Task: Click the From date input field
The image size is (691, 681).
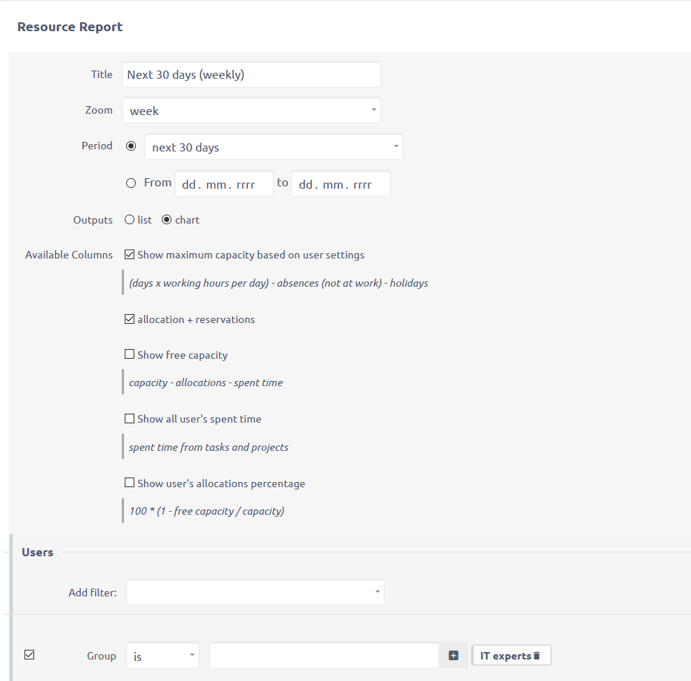Action: click(x=224, y=184)
